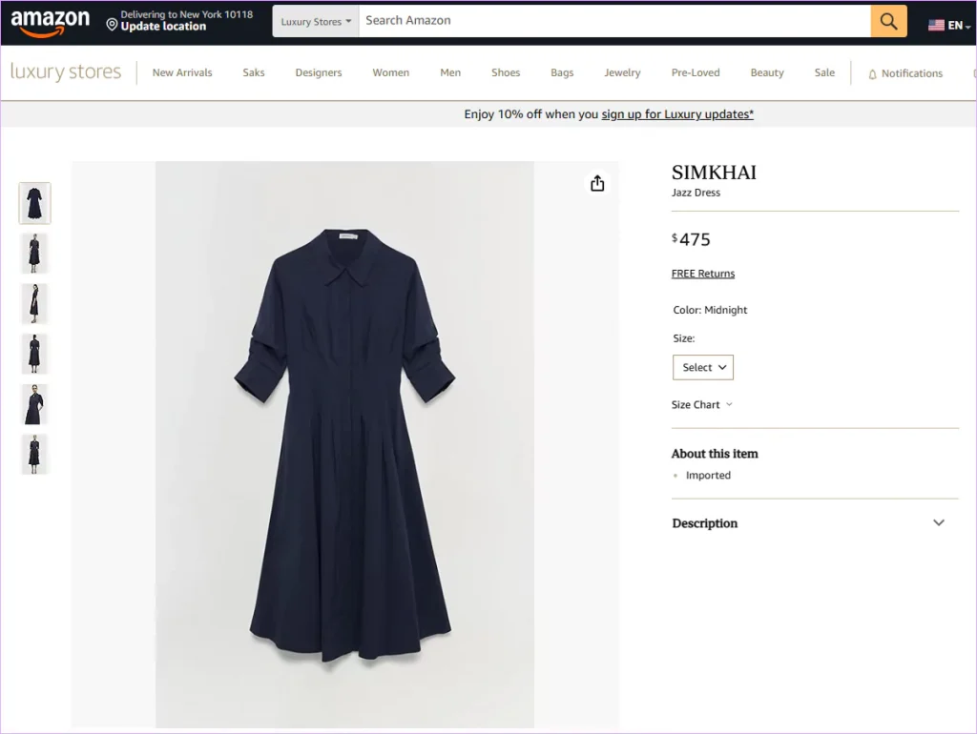Click the notifications bell icon
This screenshot has height=734, width=977.
point(872,74)
